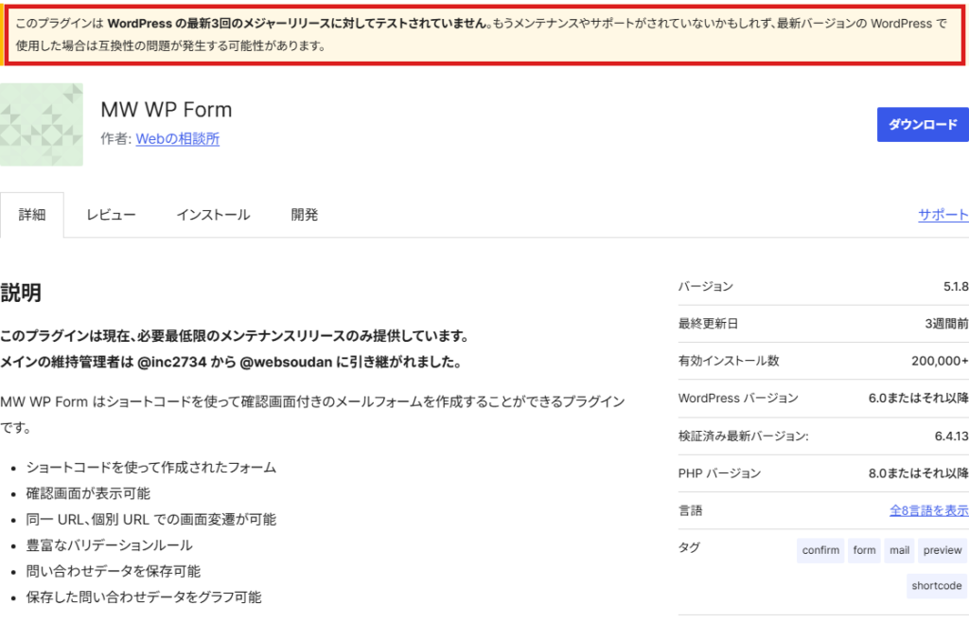This screenshot has height=623, width=969.
Task: Click the 全8言語を表示 link
Action: pos(929,510)
